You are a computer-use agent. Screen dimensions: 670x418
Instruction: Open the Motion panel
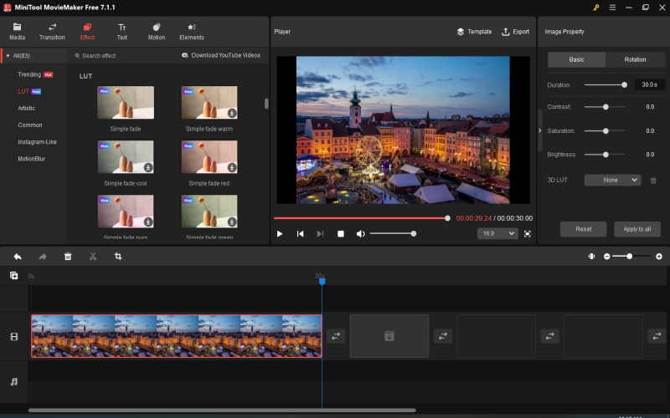click(157, 32)
